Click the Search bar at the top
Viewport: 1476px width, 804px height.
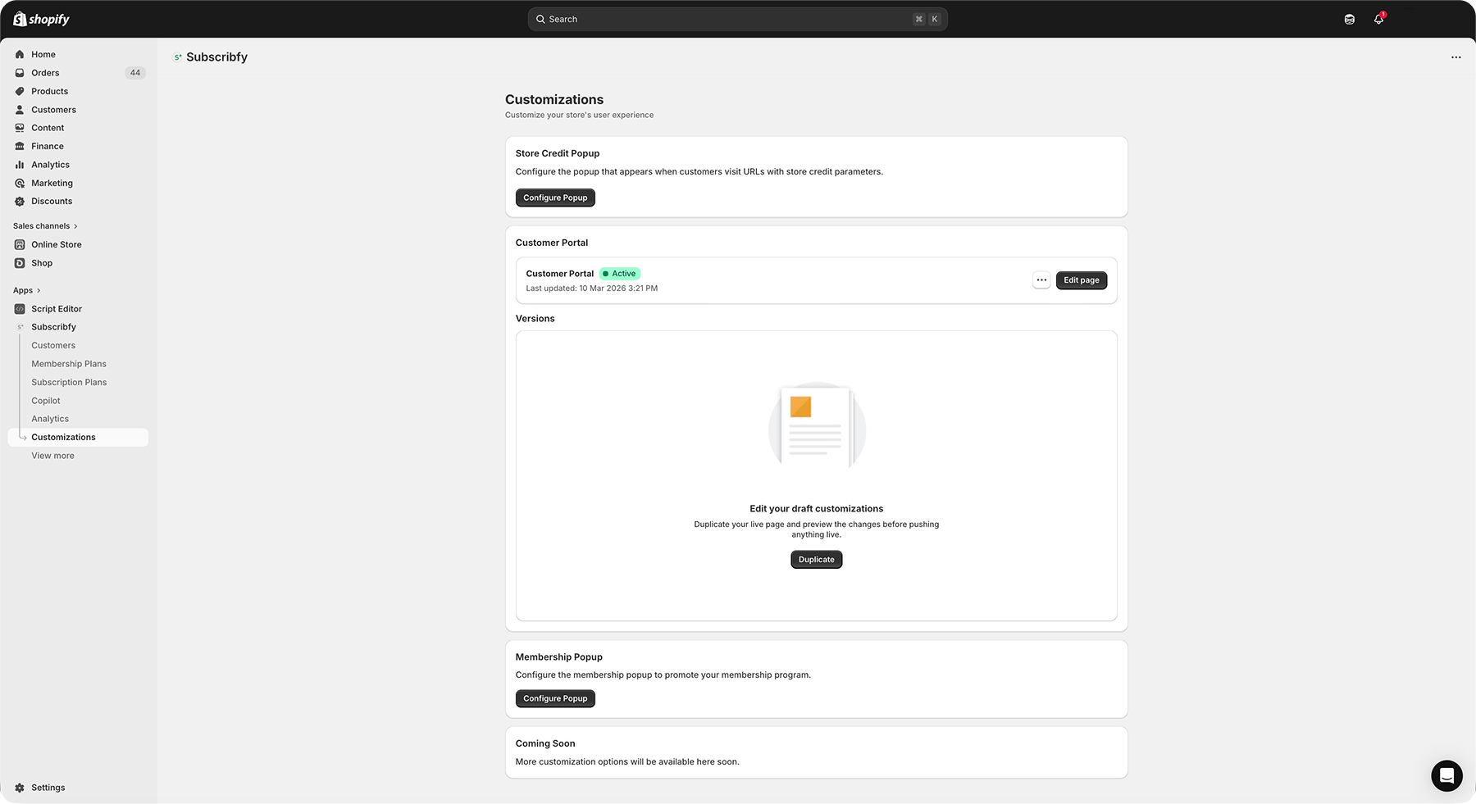[x=736, y=18]
